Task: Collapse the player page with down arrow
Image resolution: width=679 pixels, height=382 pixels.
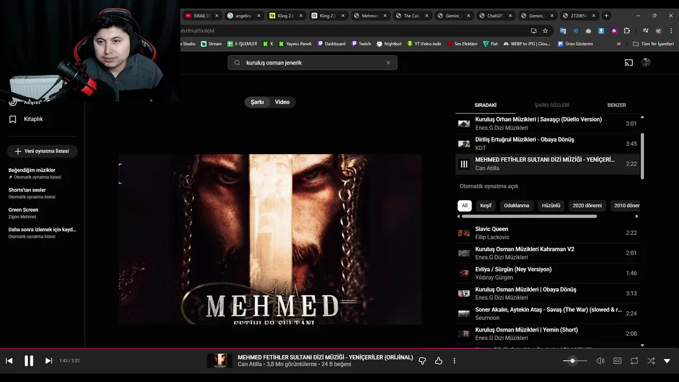Action: pos(667,361)
